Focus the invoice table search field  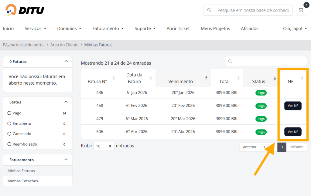(x=266, y=61)
